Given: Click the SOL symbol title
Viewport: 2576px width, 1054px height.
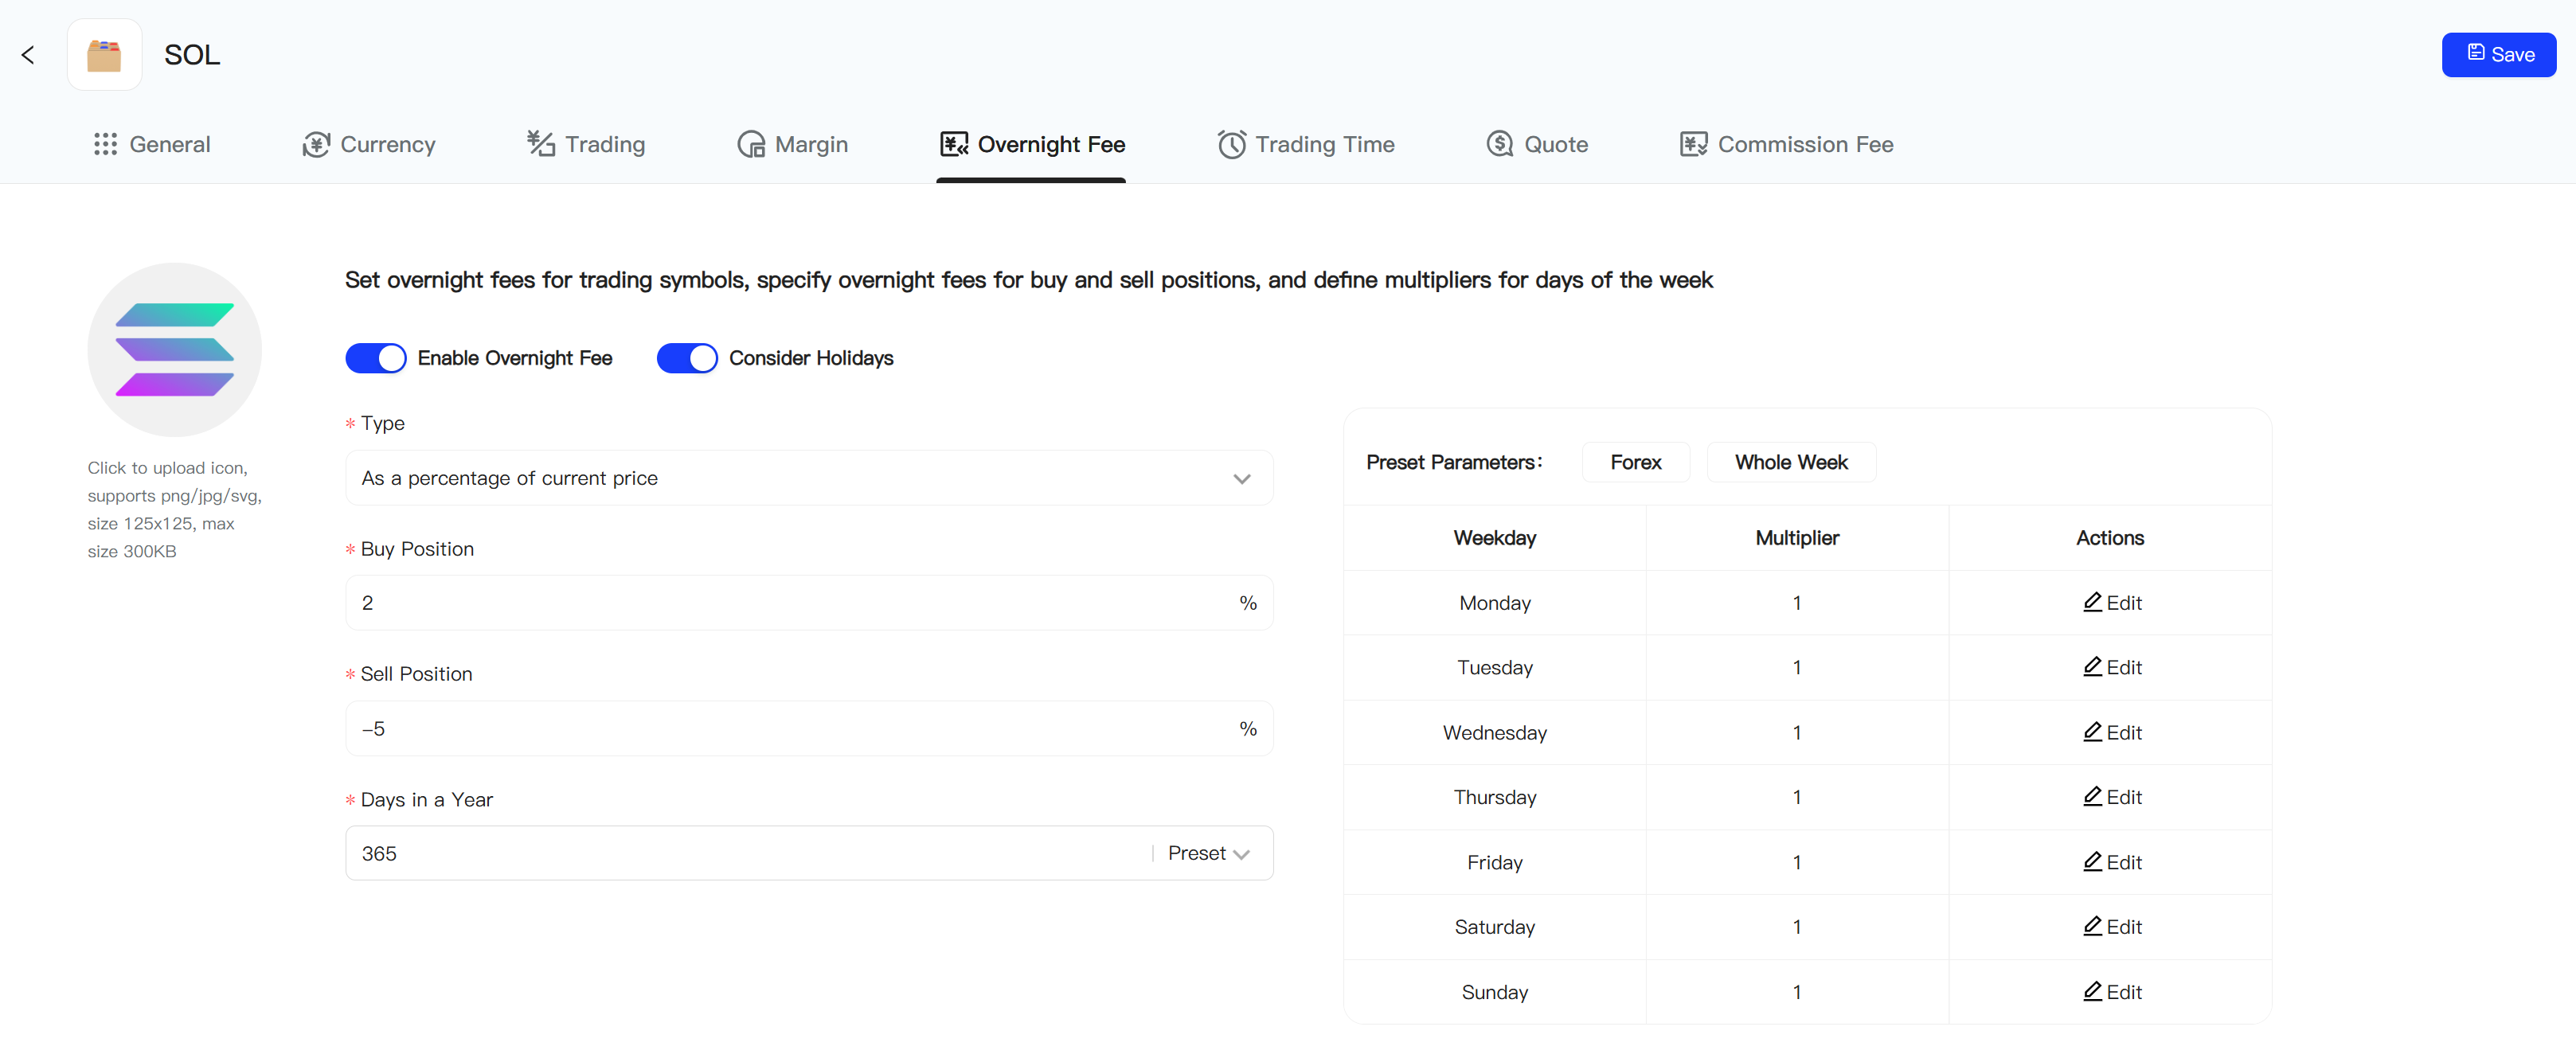Looking at the screenshot, I should pos(192,55).
